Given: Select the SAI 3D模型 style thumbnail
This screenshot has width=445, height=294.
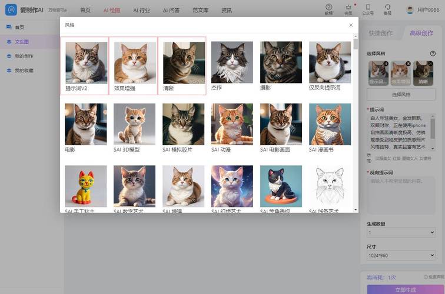Looking at the screenshot, I should coord(134,124).
